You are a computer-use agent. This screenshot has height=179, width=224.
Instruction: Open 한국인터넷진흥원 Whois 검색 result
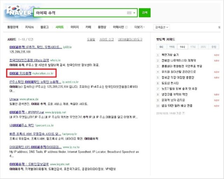(x=29, y=60)
